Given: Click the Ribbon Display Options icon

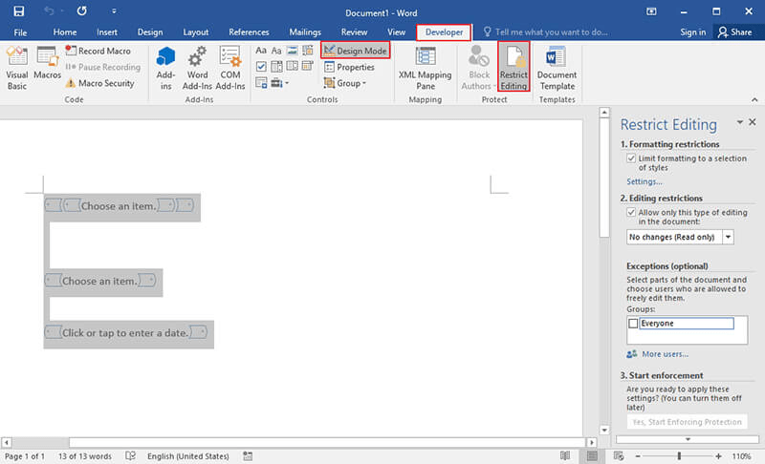Looking at the screenshot, I should [x=651, y=11].
